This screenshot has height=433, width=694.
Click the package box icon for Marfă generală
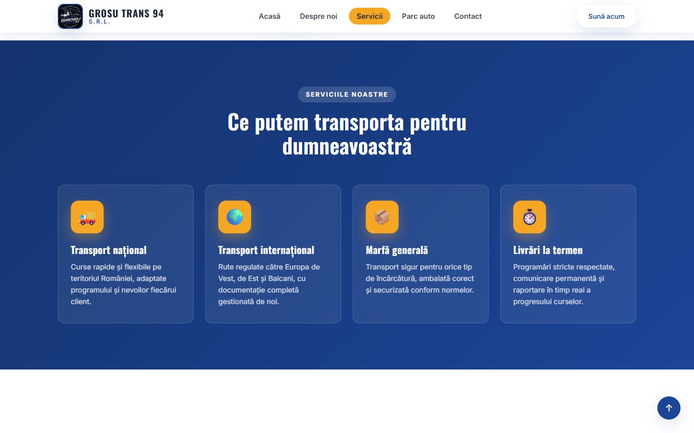[x=382, y=217]
